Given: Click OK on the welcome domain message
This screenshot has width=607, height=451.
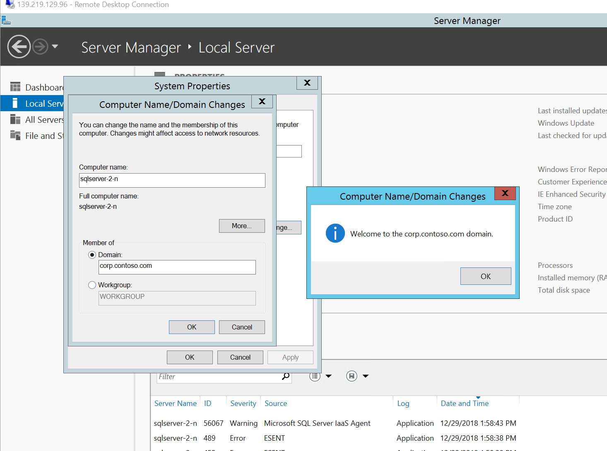Looking at the screenshot, I should tap(485, 276).
